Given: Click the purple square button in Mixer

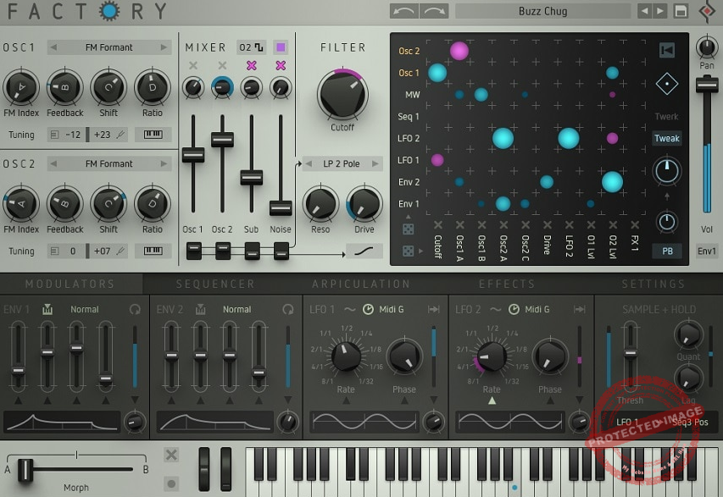Looking at the screenshot, I should 281,47.
